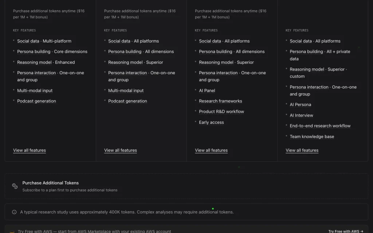This screenshot has width=373, height=233.
Task: Click 'Multi-modal input' in the Core dimensions plan
Action: click(x=35, y=91)
